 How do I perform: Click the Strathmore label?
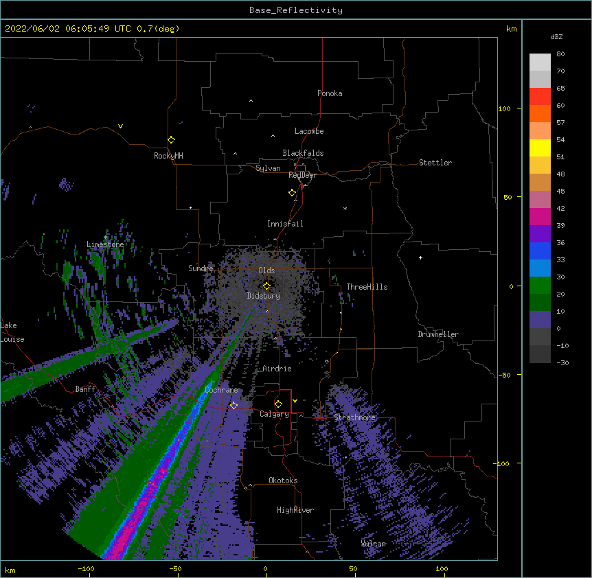[x=354, y=417]
